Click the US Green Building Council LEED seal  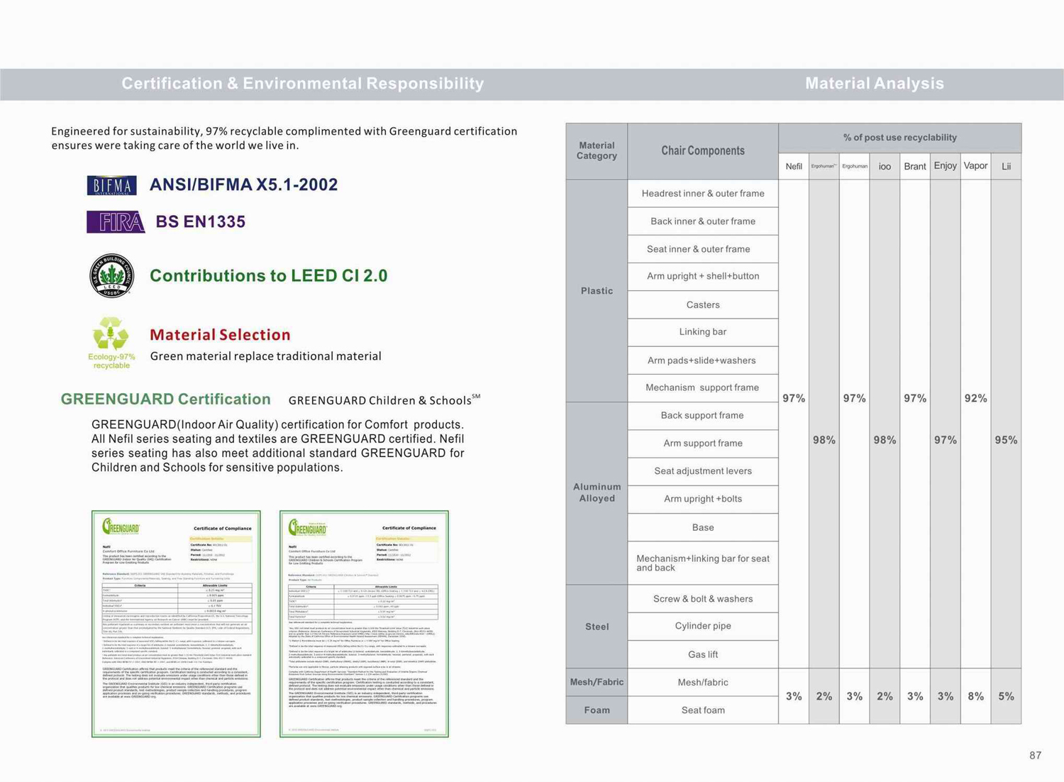click(x=112, y=275)
